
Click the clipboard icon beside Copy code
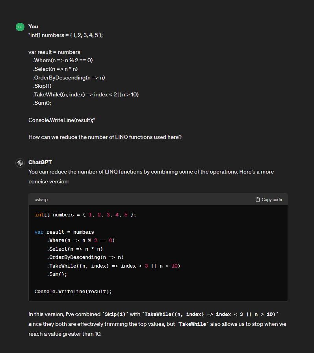point(258,200)
